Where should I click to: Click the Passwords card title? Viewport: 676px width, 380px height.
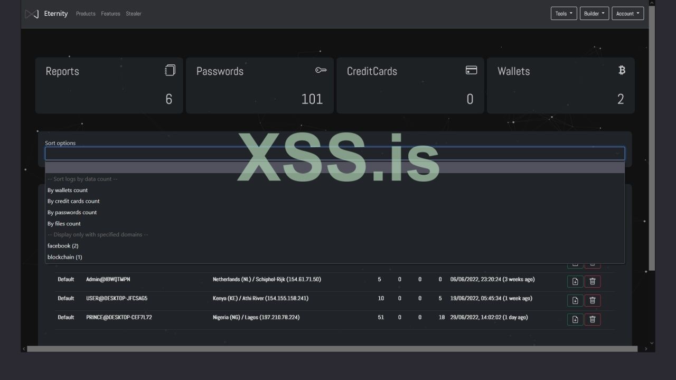[x=220, y=71]
